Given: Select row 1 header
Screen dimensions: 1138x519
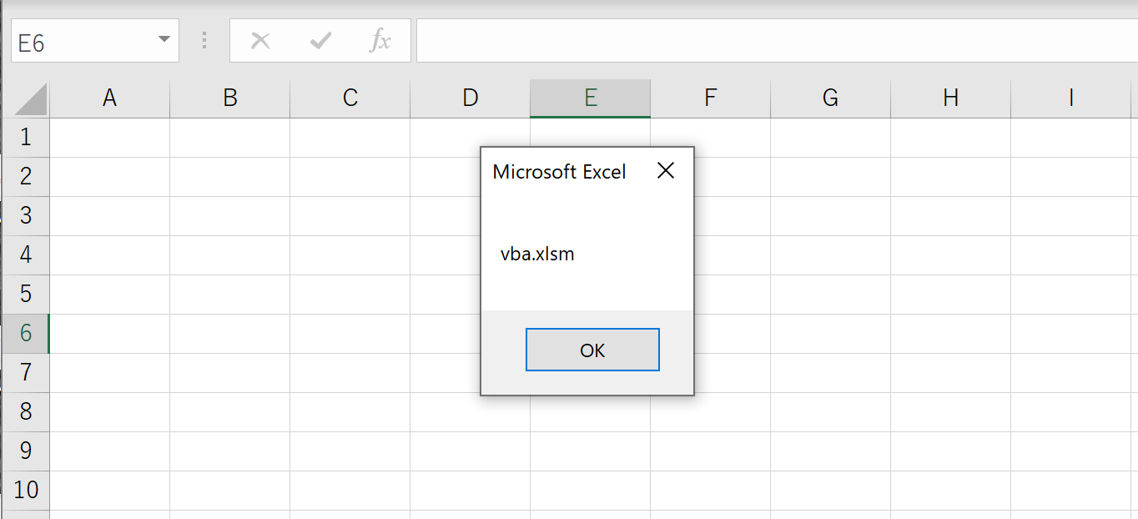Looking at the screenshot, I should pos(26,138).
